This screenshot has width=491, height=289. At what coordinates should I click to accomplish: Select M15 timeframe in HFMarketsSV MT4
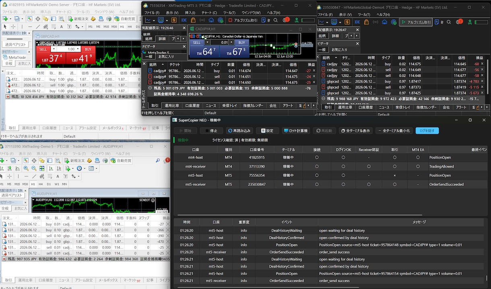coord(106,26)
